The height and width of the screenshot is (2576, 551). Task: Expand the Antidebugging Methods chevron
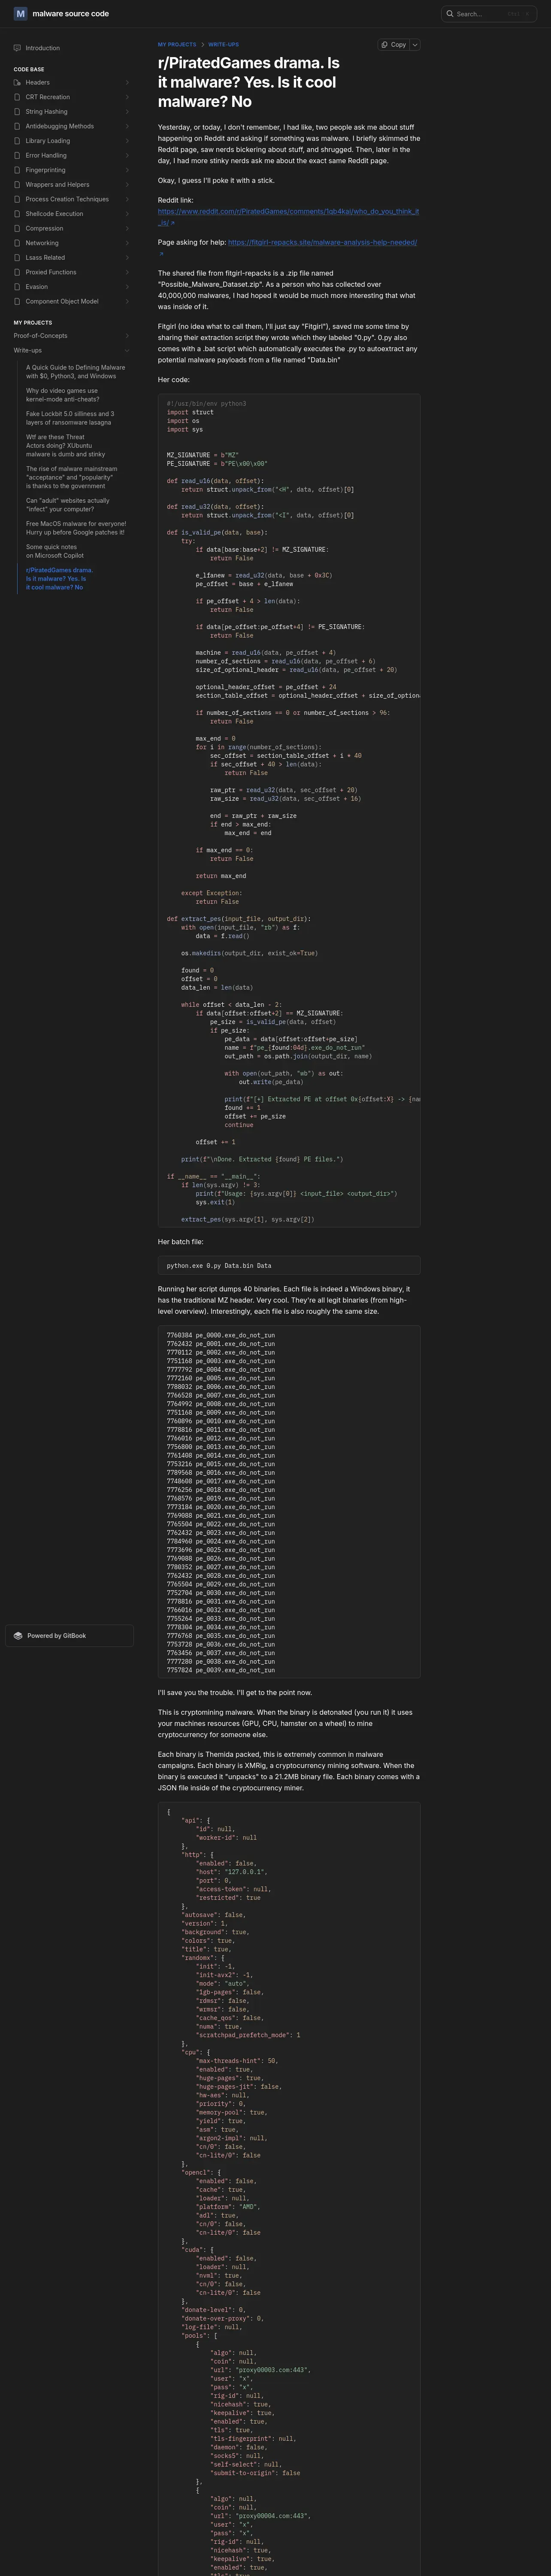(x=127, y=126)
